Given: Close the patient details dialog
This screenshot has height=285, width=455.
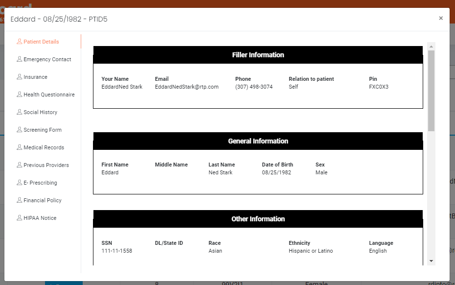Looking at the screenshot, I should point(441,18).
